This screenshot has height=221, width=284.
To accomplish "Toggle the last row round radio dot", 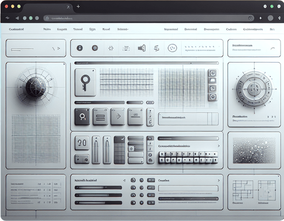I will (141, 203).
